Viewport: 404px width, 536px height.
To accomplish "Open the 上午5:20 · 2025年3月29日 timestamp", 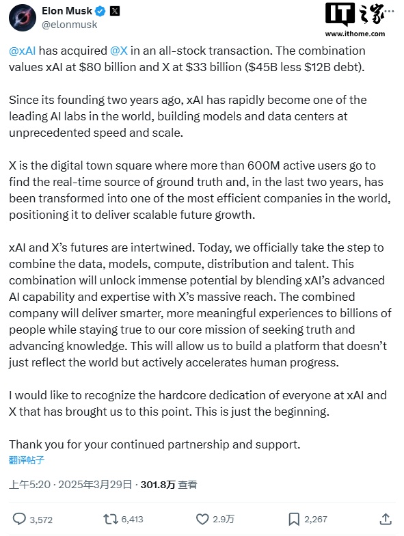I will click(x=70, y=485).
